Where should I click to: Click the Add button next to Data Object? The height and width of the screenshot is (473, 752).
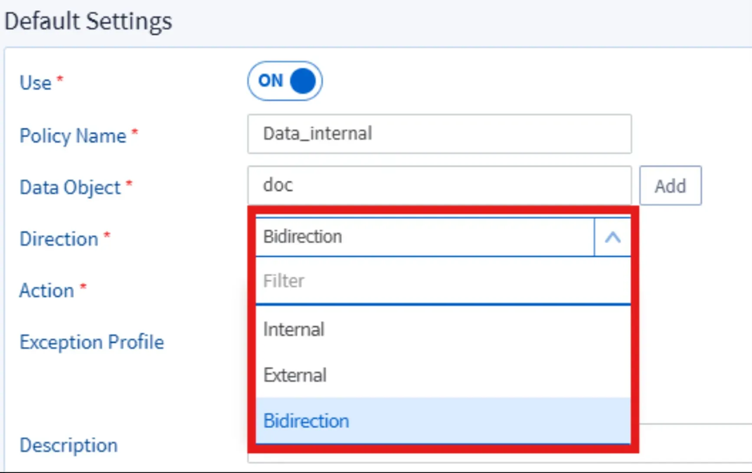(x=670, y=186)
